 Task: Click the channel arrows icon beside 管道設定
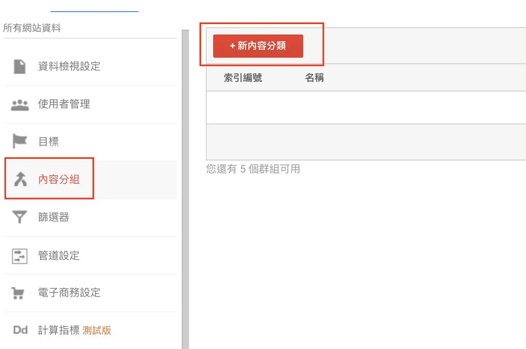[20, 256]
